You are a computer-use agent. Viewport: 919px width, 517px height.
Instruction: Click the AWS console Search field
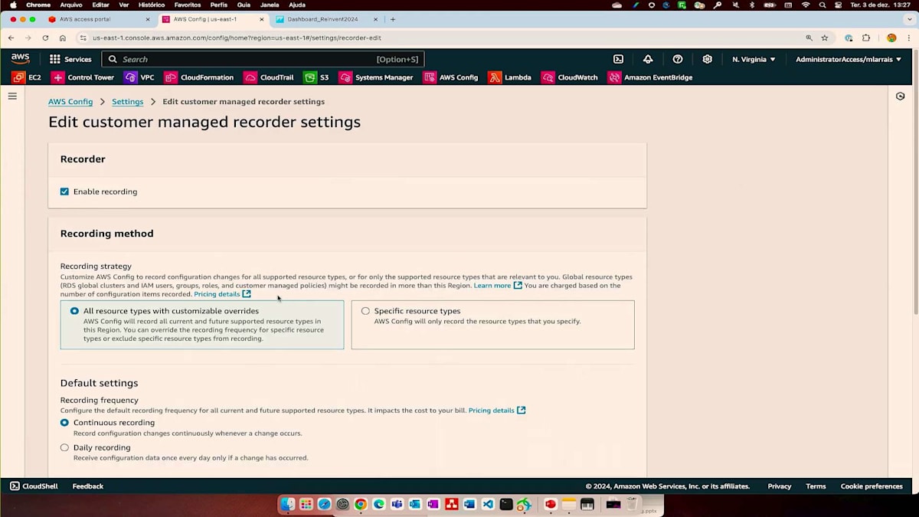263,59
